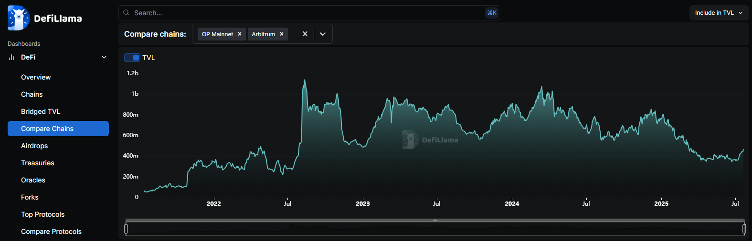Click the OP Mainnet chain tag label

(217, 34)
